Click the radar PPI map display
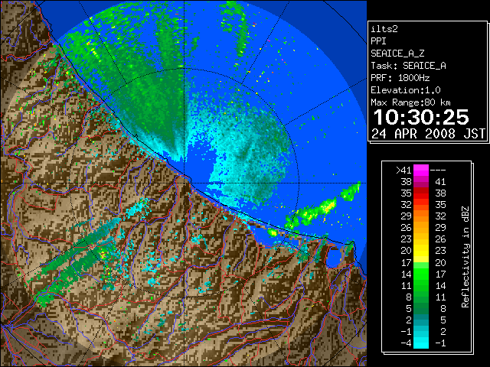 [184, 183]
